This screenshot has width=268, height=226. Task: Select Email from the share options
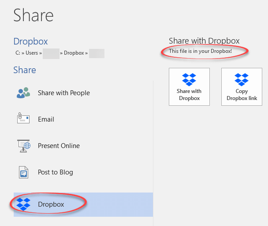(x=46, y=119)
